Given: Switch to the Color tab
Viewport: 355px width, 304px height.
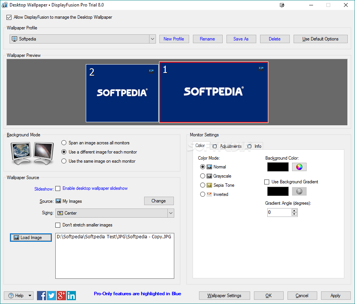Looking at the screenshot, I should (200, 146).
